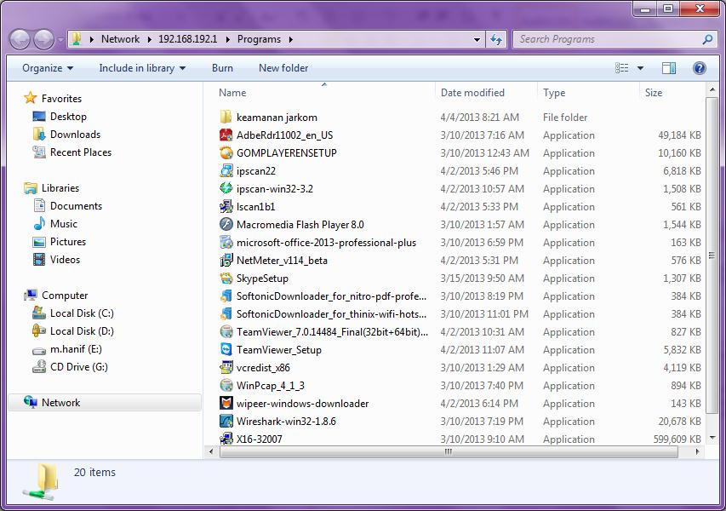
Task: Click the Back navigation arrow button
Action: pos(20,39)
